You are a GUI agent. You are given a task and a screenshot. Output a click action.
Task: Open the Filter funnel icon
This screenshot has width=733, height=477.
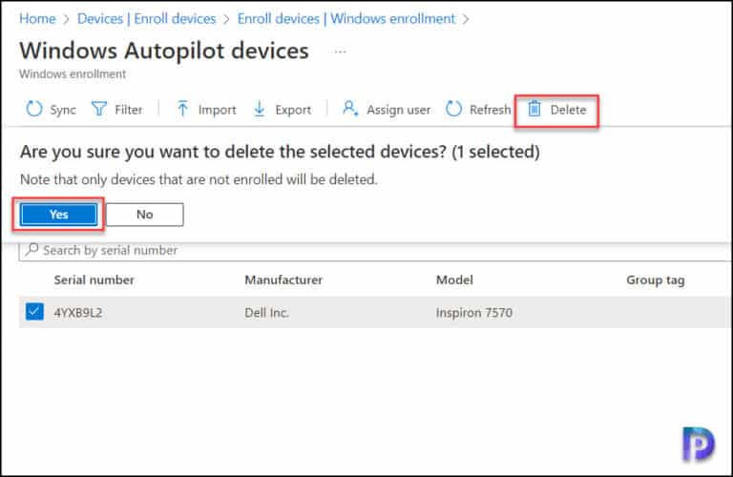point(99,109)
